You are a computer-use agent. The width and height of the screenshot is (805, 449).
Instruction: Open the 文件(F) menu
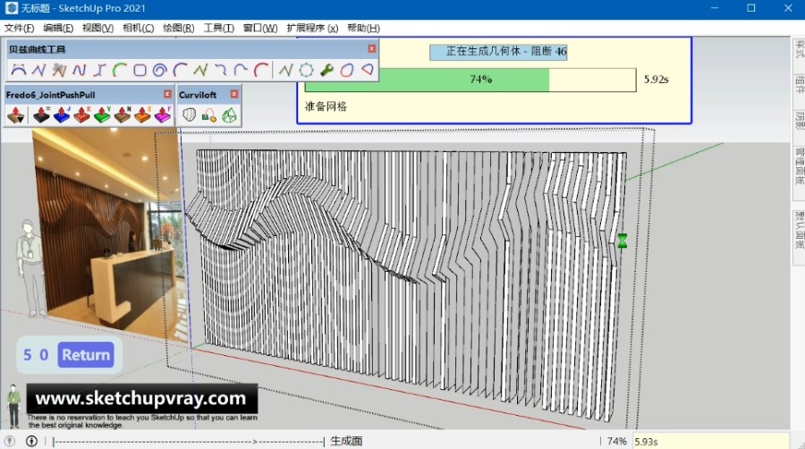point(19,29)
